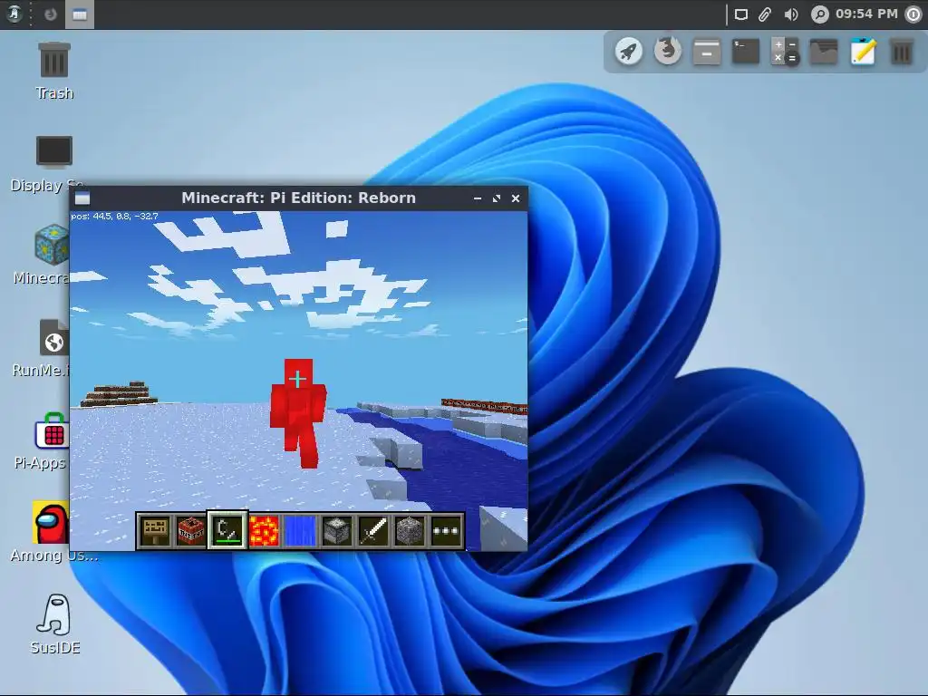Viewport: 928px width, 696px height.
Task: Select the lava block in hotbar
Action: pyautogui.click(x=264, y=530)
